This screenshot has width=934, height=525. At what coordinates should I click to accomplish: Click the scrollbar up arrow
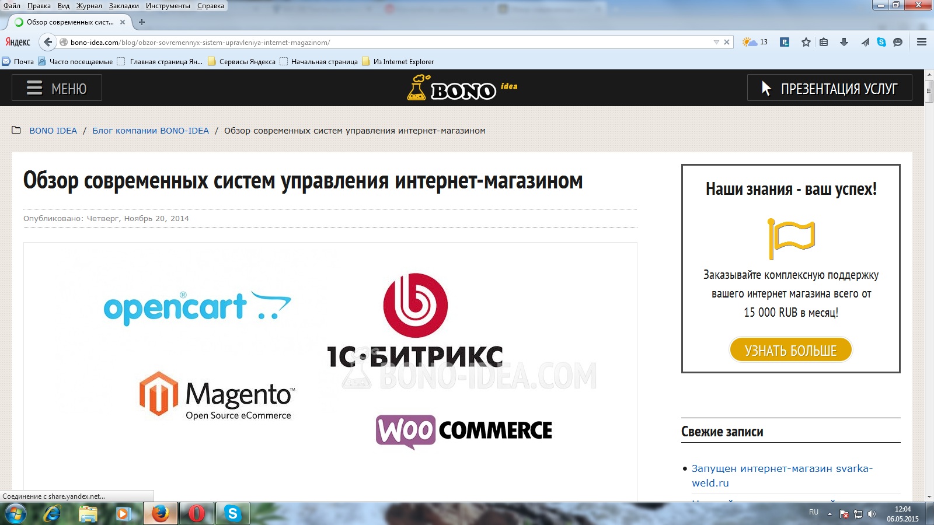click(x=929, y=75)
